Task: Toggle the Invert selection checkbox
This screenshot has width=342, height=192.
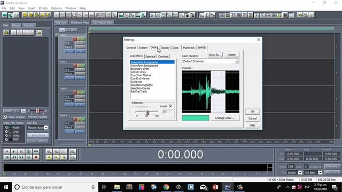Action: coord(171,106)
